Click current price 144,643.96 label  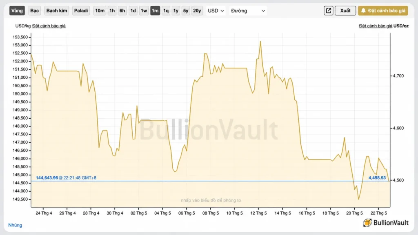(47, 178)
